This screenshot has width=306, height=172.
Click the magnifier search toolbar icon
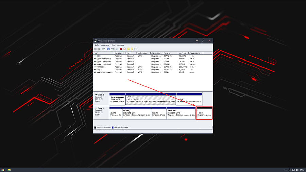pos(132,49)
